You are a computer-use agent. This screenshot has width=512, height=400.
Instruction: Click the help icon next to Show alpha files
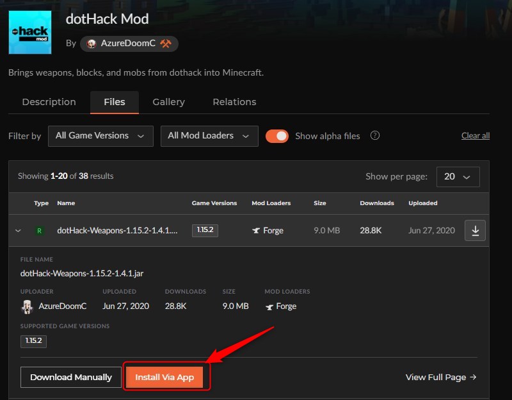[x=375, y=135]
